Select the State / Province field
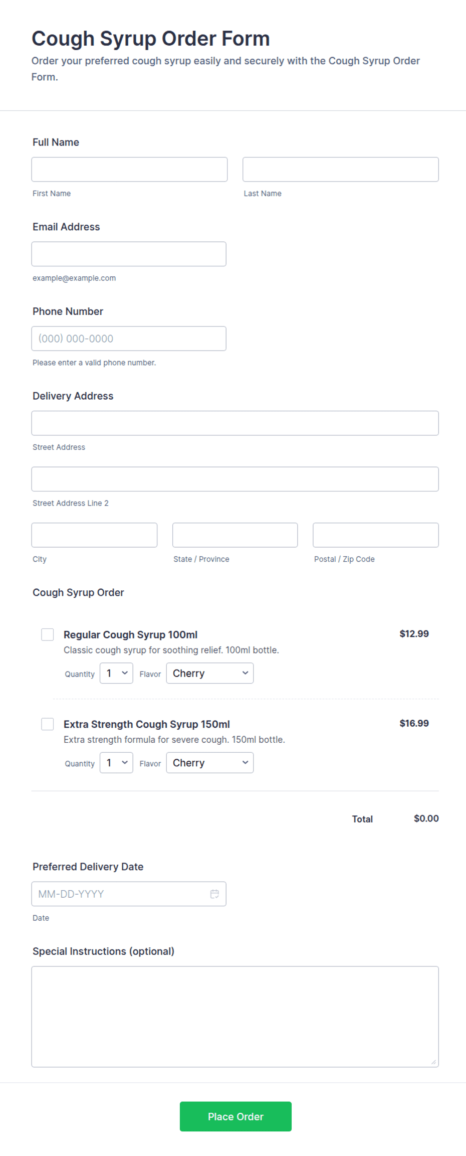This screenshot has width=466, height=1156. (235, 535)
